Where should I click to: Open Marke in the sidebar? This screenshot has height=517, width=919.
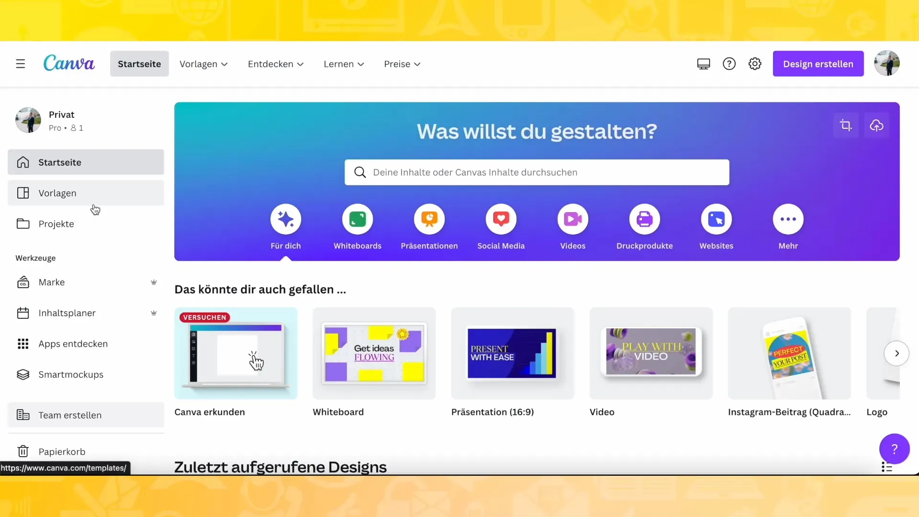86,282
